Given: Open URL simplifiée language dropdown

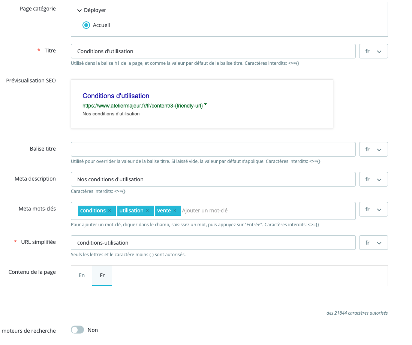Looking at the screenshot, I should tap(373, 243).
